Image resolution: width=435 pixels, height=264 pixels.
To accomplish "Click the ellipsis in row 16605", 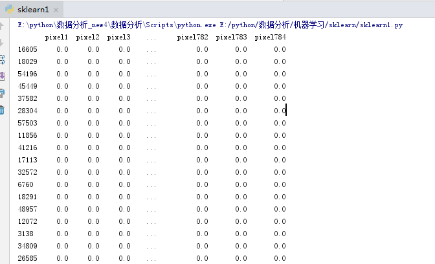I will (x=151, y=51).
